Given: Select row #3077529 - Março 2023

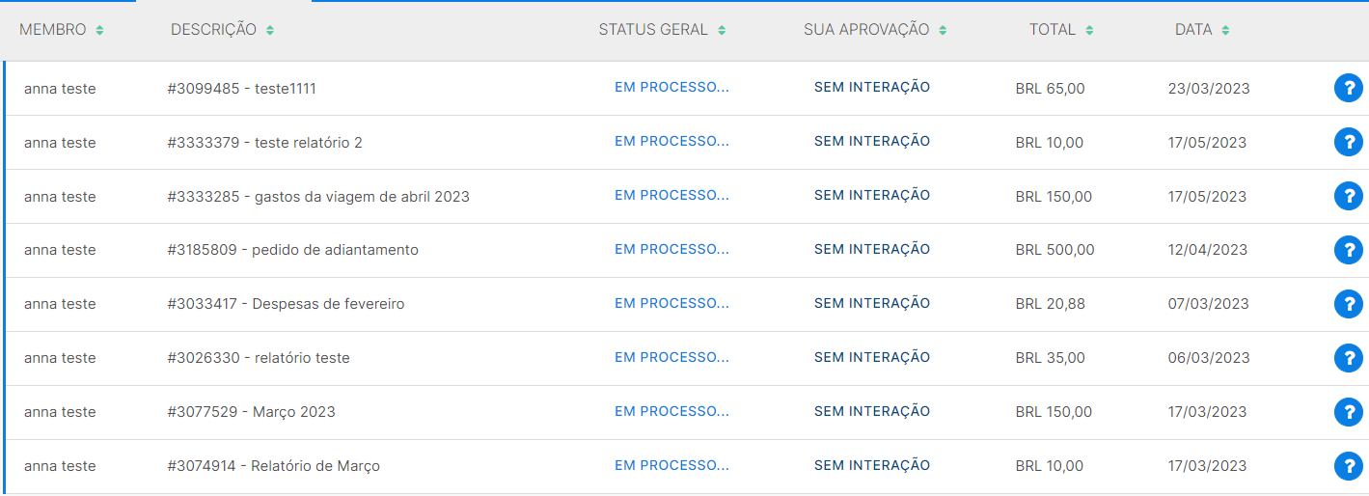Looking at the screenshot, I should point(685,412).
